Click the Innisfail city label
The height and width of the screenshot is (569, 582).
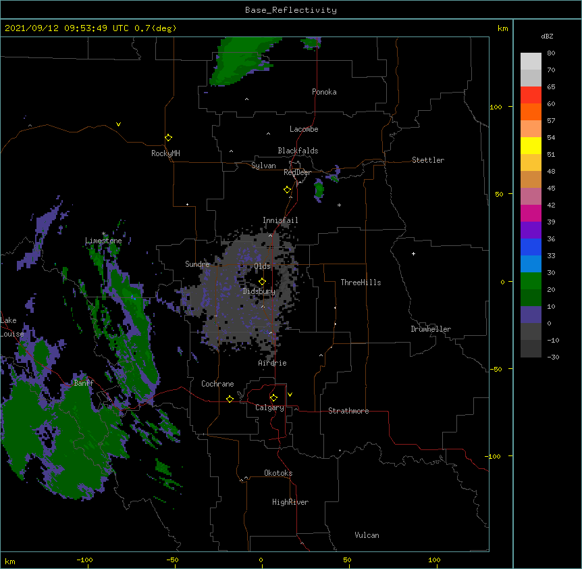coord(280,220)
